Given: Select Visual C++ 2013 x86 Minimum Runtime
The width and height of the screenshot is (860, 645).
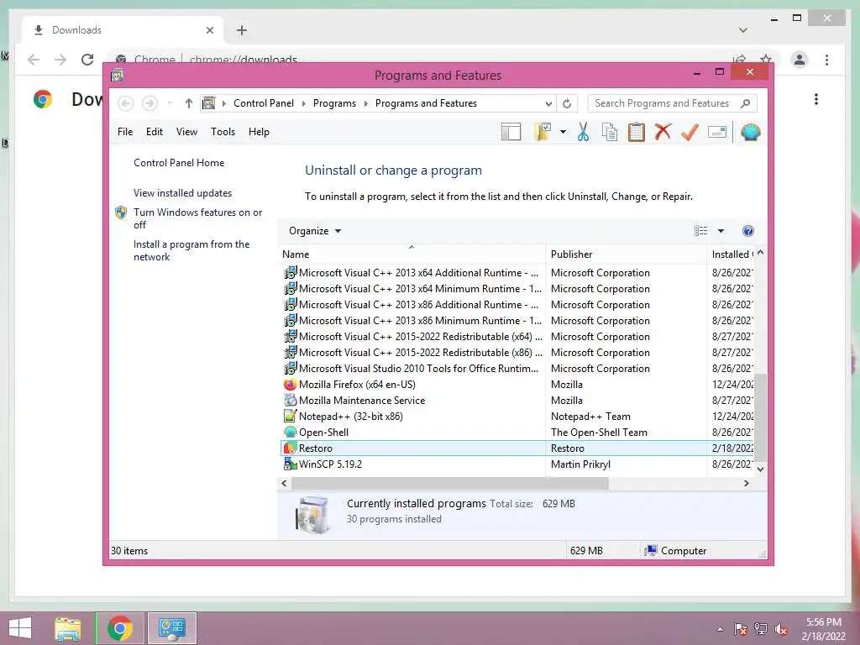Looking at the screenshot, I should 517,320.
